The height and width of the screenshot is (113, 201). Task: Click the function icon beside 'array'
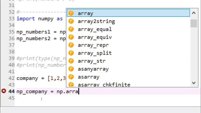coord(71,13)
